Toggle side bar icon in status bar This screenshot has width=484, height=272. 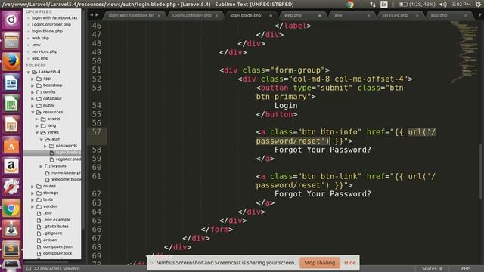29,269
